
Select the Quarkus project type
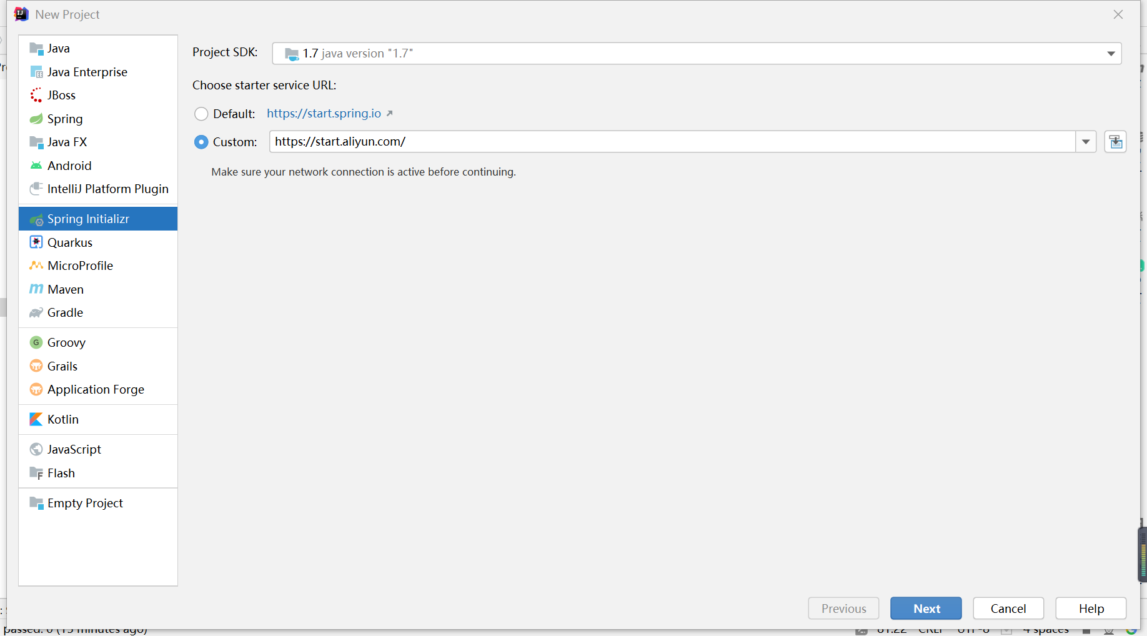pyautogui.click(x=70, y=242)
